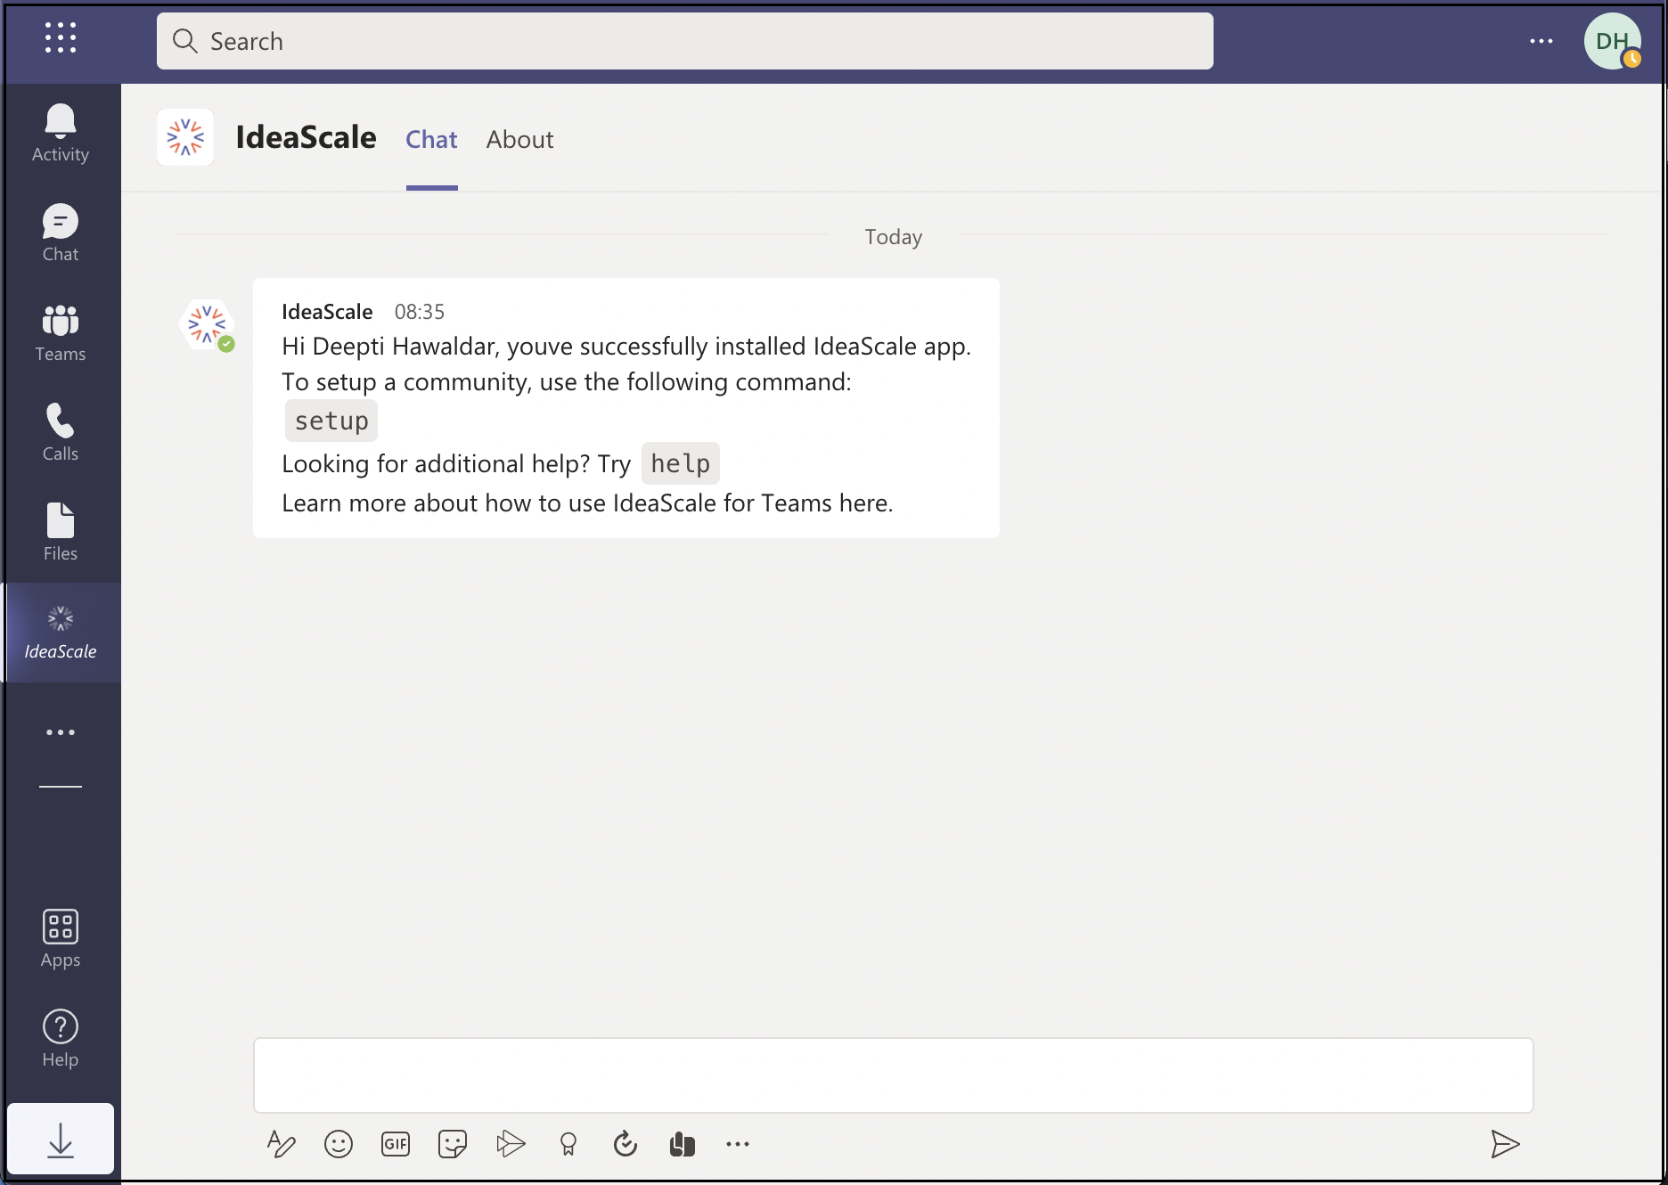The height and width of the screenshot is (1185, 1668).
Task: Click the download desktop app button
Action: (61, 1140)
